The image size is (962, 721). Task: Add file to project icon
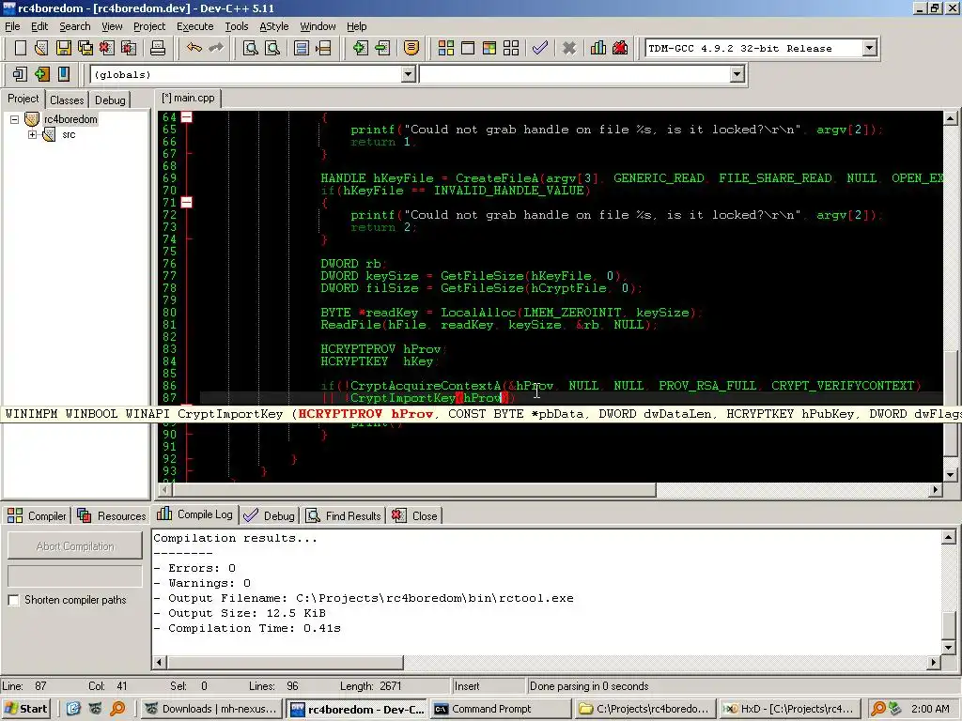[x=360, y=48]
